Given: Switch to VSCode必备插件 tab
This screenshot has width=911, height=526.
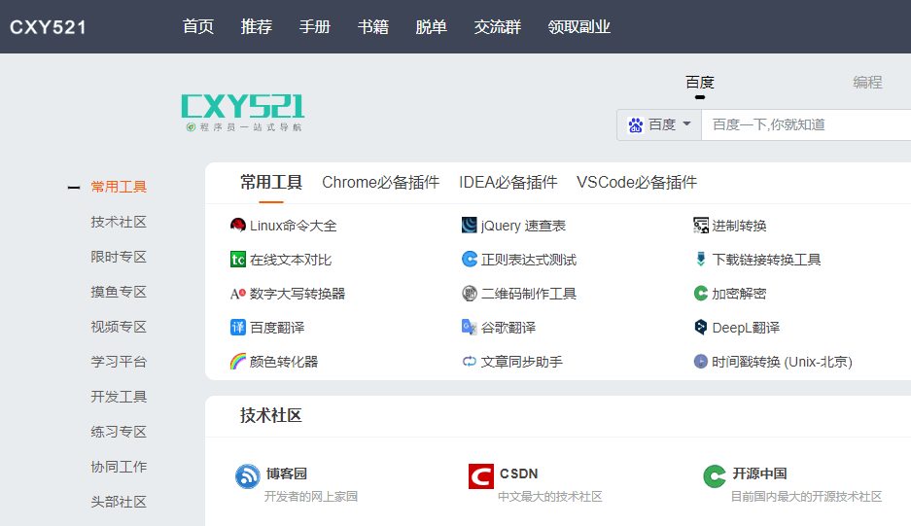Looking at the screenshot, I should click(x=636, y=182).
